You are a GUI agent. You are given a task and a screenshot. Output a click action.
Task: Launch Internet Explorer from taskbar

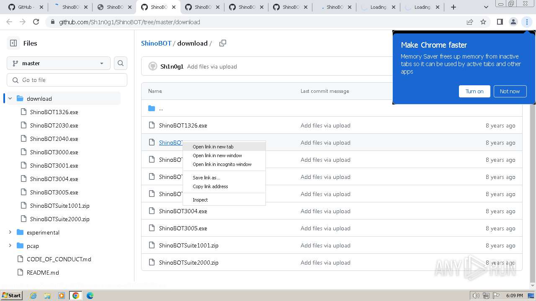pos(33,296)
